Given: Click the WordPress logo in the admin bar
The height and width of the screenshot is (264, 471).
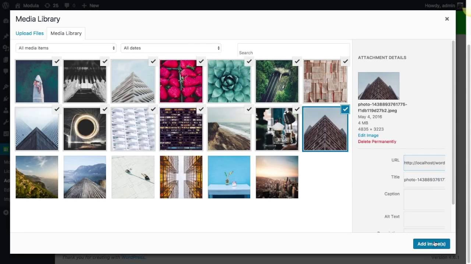Looking at the screenshot, I should [x=6, y=5].
